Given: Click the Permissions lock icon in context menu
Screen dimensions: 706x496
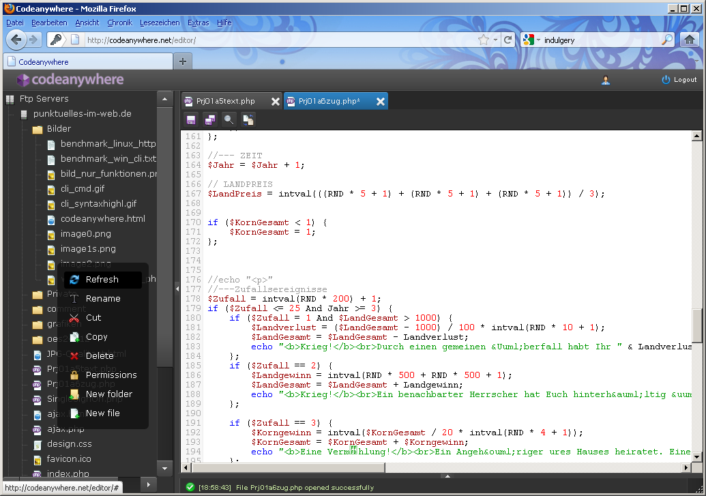Looking at the screenshot, I should click(x=74, y=375).
